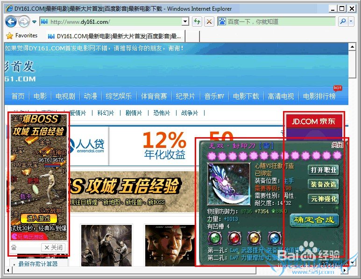The width and height of the screenshot is (361, 279).
Task: Open the 纪录片 navigation item
Action: tap(185, 96)
